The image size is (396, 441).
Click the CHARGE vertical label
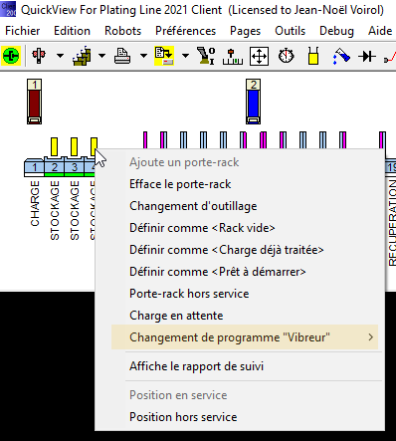pos(35,203)
